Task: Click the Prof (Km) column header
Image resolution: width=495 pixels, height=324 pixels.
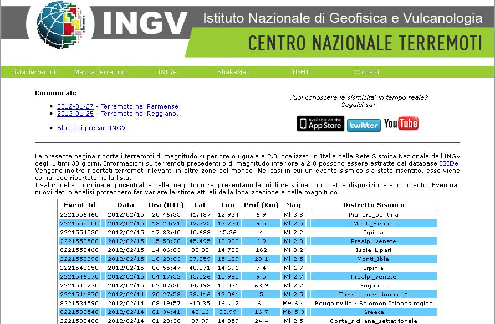Action: (x=261, y=205)
